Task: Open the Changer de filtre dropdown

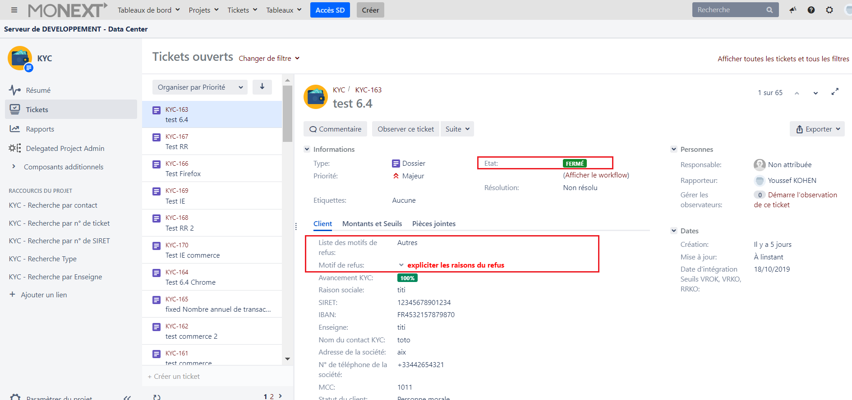Action: point(269,58)
